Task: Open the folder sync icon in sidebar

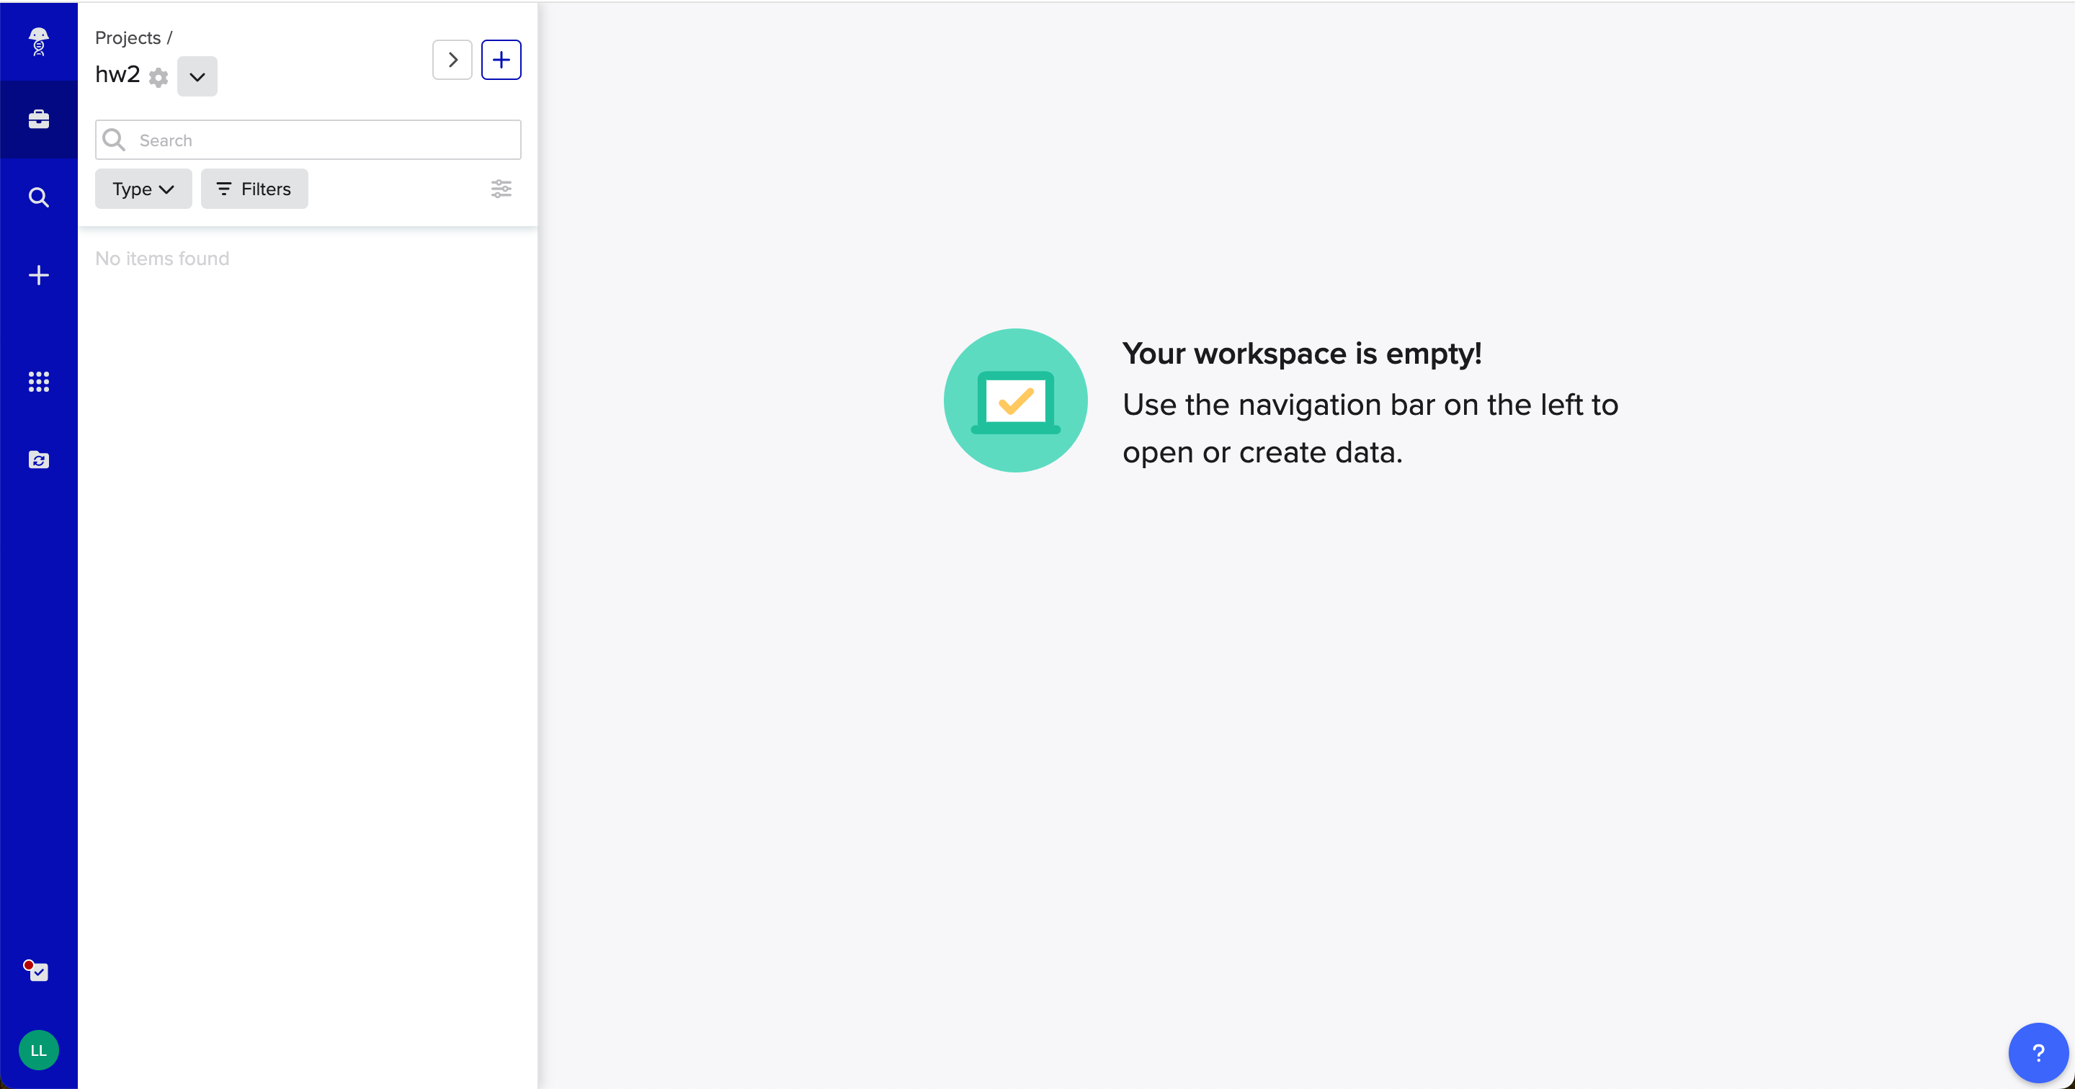Action: [39, 460]
